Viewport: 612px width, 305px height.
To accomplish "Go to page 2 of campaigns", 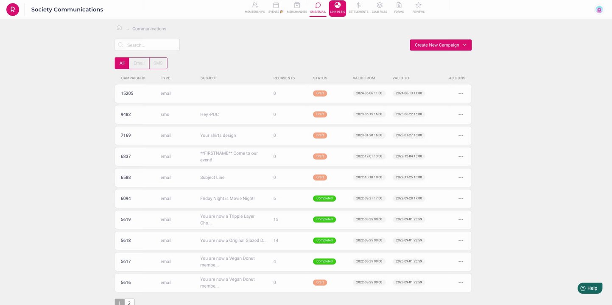I will click(129, 302).
